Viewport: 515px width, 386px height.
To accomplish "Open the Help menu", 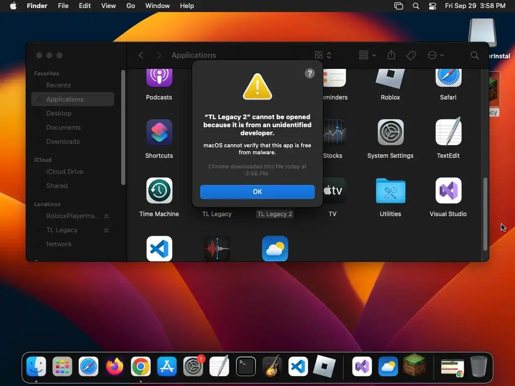I will (187, 6).
